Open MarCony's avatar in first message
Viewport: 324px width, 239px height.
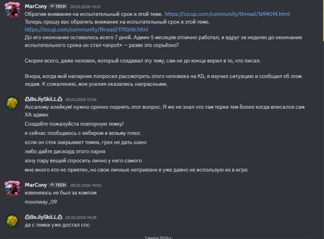click(12, 10)
